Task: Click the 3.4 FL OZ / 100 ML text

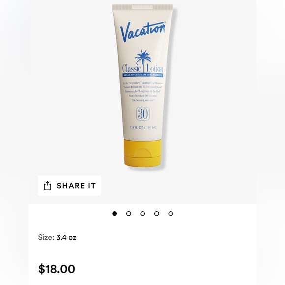Action: pos(142,127)
